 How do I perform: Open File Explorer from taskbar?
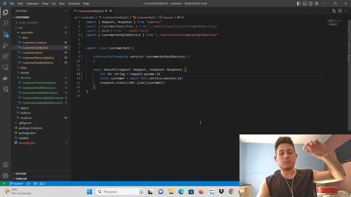click(x=171, y=192)
